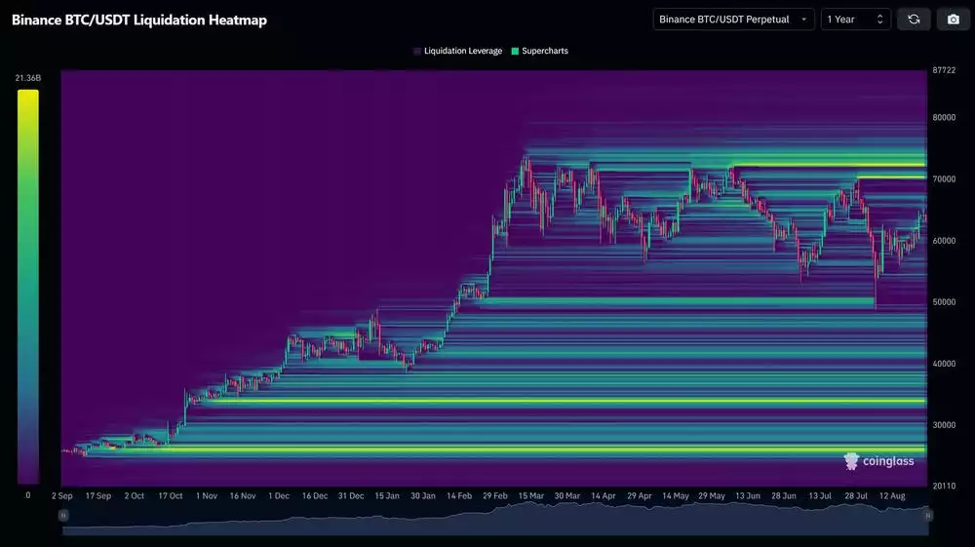
Task: Click the 1 Nov date label
Action: (x=207, y=496)
